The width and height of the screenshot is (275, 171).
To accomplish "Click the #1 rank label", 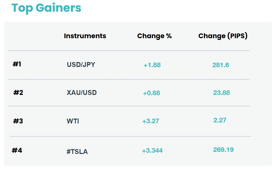I will click(x=17, y=64).
